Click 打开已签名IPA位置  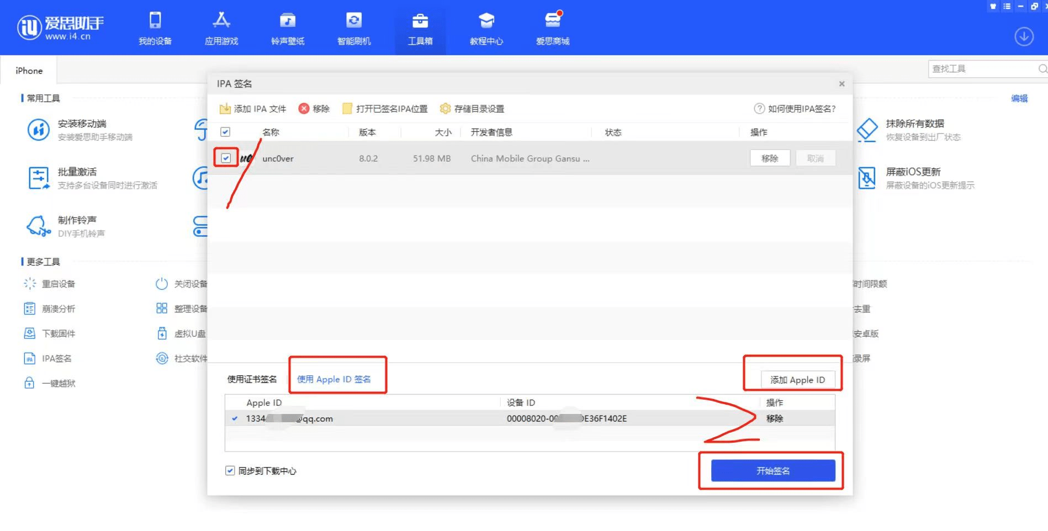(x=385, y=109)
